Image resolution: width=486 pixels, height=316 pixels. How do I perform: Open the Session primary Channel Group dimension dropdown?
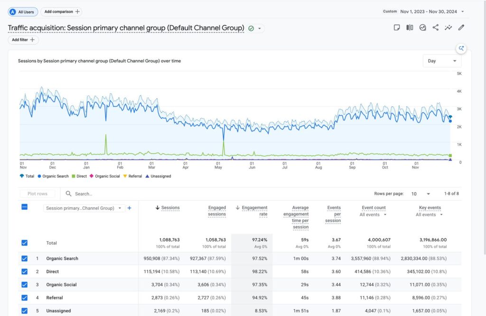pos(84,208)
